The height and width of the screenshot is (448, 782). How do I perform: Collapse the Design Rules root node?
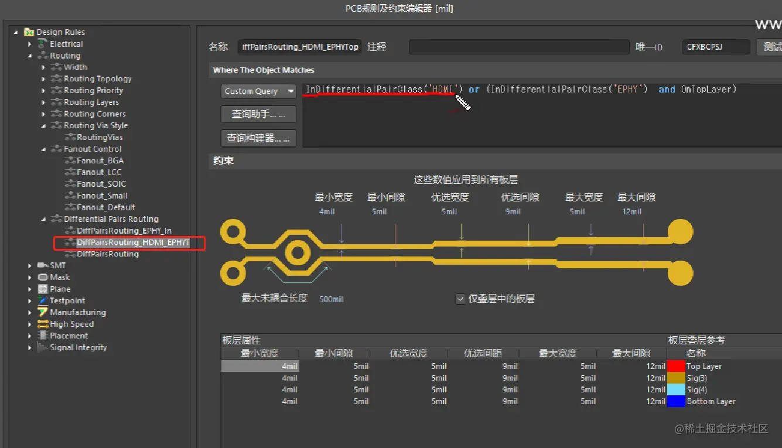(16, 32)
